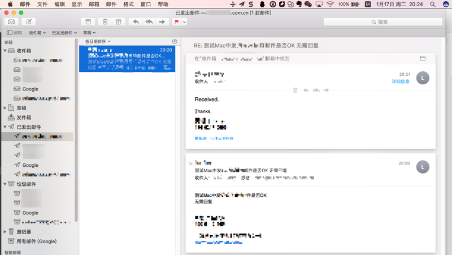Collapse the 收件箱 tree in sidebar
Screen dimensions: 452x255
click(x=5, y=51)
